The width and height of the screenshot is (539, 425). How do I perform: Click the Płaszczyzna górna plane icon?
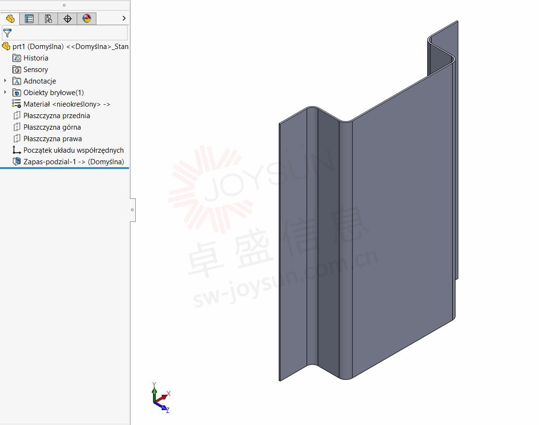click(16, 127)
